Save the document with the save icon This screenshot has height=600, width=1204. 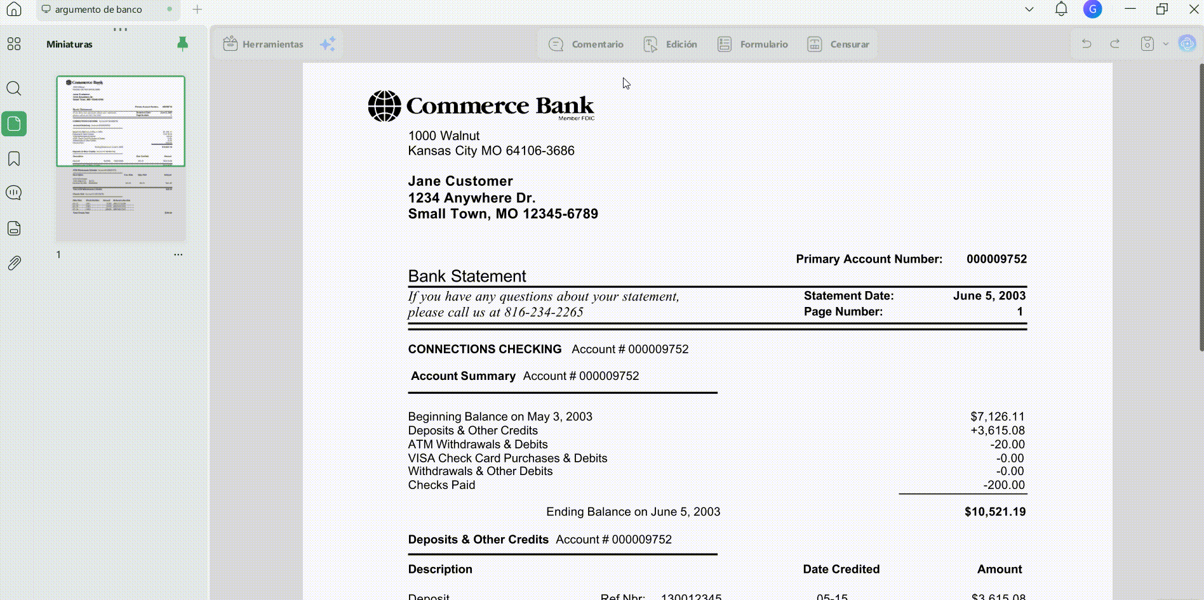point(1147,44)
